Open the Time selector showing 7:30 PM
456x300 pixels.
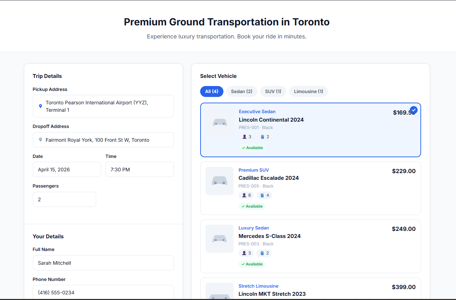(140, 169)
